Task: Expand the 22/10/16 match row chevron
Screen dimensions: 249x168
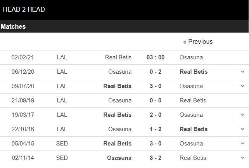Action: pyautogui.click(x=242, y=129)
